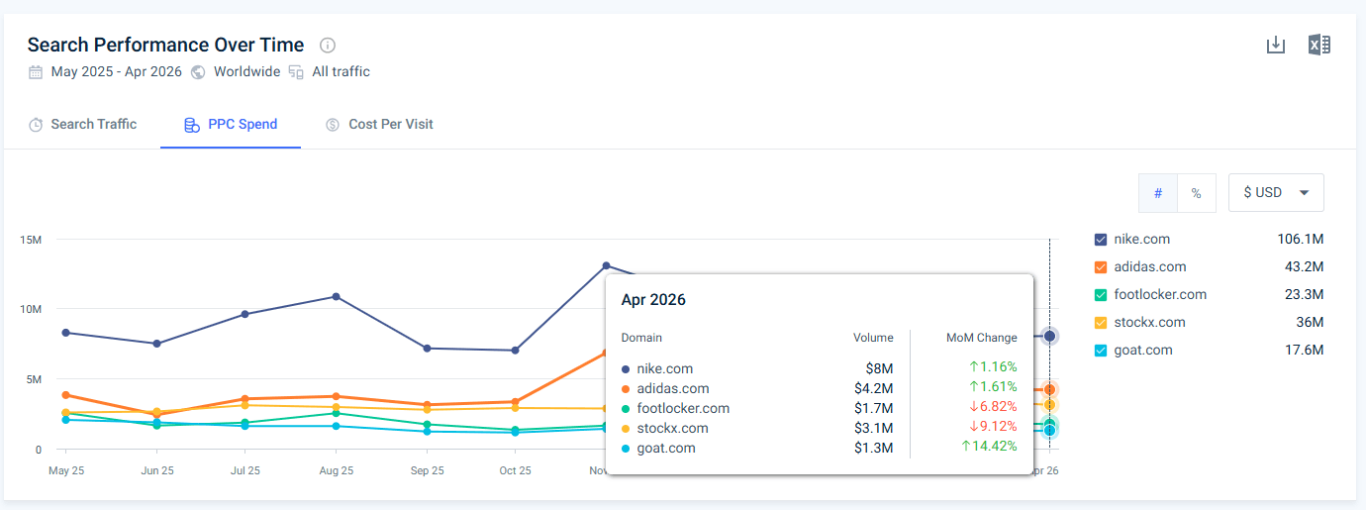Click nike.com Aug 25 data point
Image resolution: width=1366 pixels, height=510 pixels.
pos(337,296)
